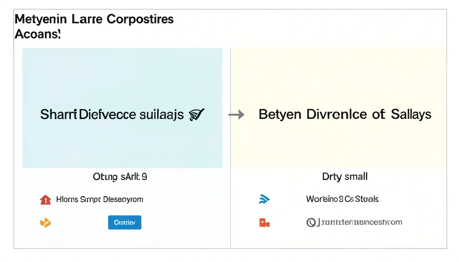The image size is (459, 262).
Task: Click the 'Metyenin Larre Corpostires' title line
Action: pyautogui.click(x=94, y=19)
